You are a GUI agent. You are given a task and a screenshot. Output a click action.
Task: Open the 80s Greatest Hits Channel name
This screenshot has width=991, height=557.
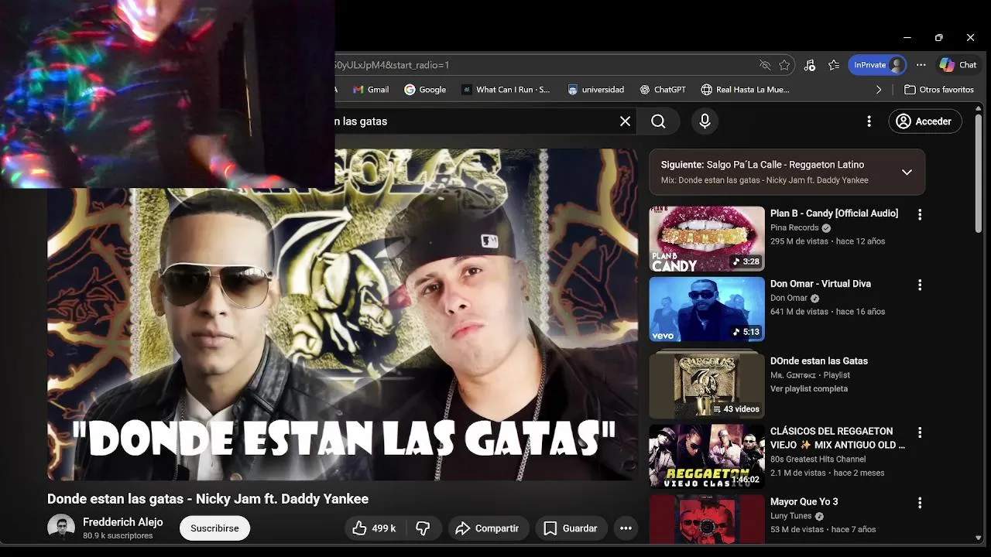point(818,460)
